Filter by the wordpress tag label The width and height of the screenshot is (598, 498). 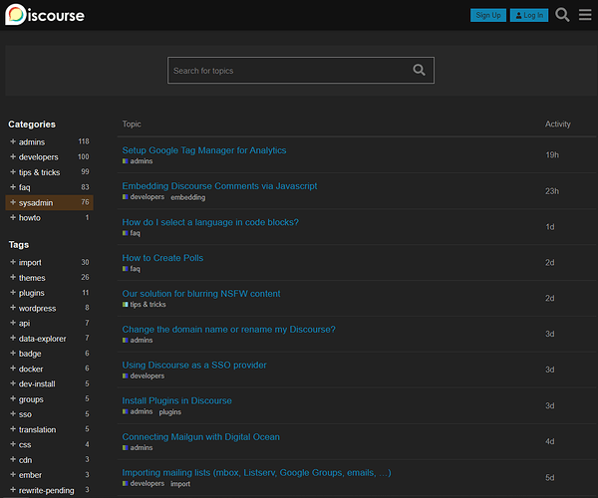click(38, 308)
